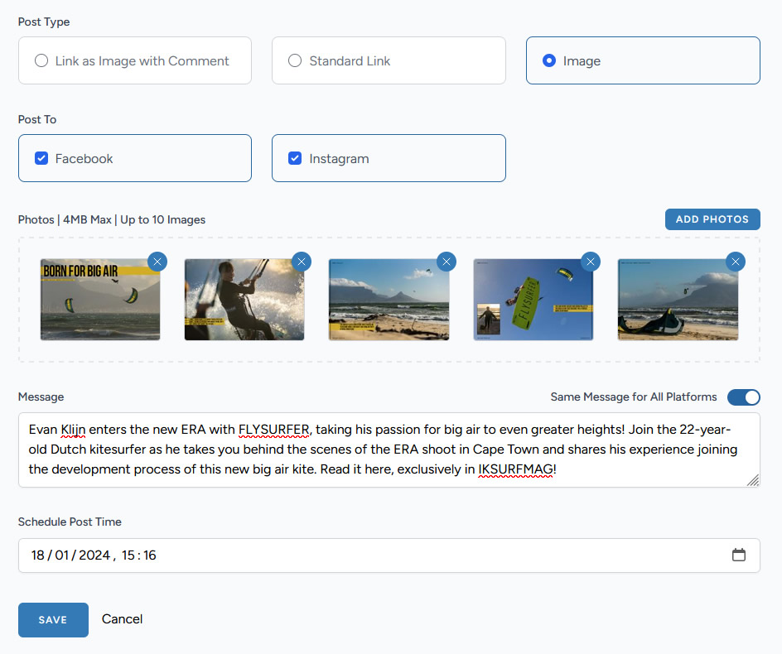782x654 pixels.
Task: Uncheck the Facebook checkbox
Action: point(41,158)
